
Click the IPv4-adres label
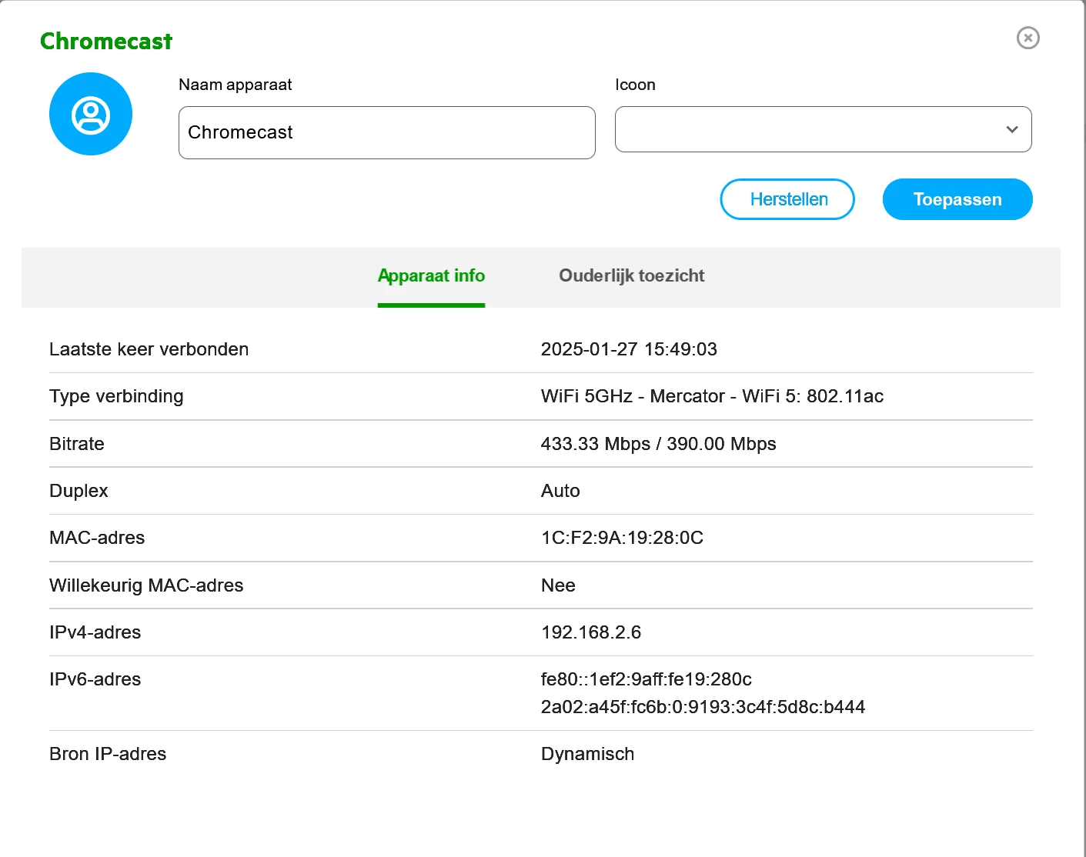click(x=95, y=632)
